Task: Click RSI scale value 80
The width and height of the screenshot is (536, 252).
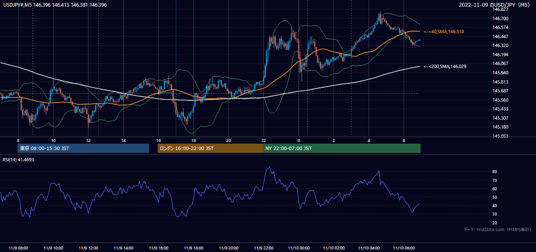Action: 495,172
